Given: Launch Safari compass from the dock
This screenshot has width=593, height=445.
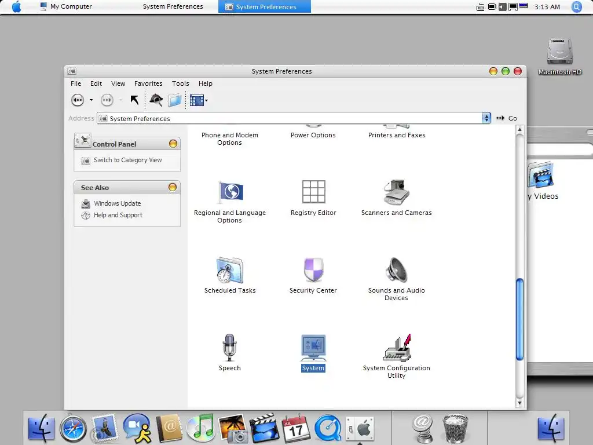Looking at the screenshot, I should coord(73,429).
